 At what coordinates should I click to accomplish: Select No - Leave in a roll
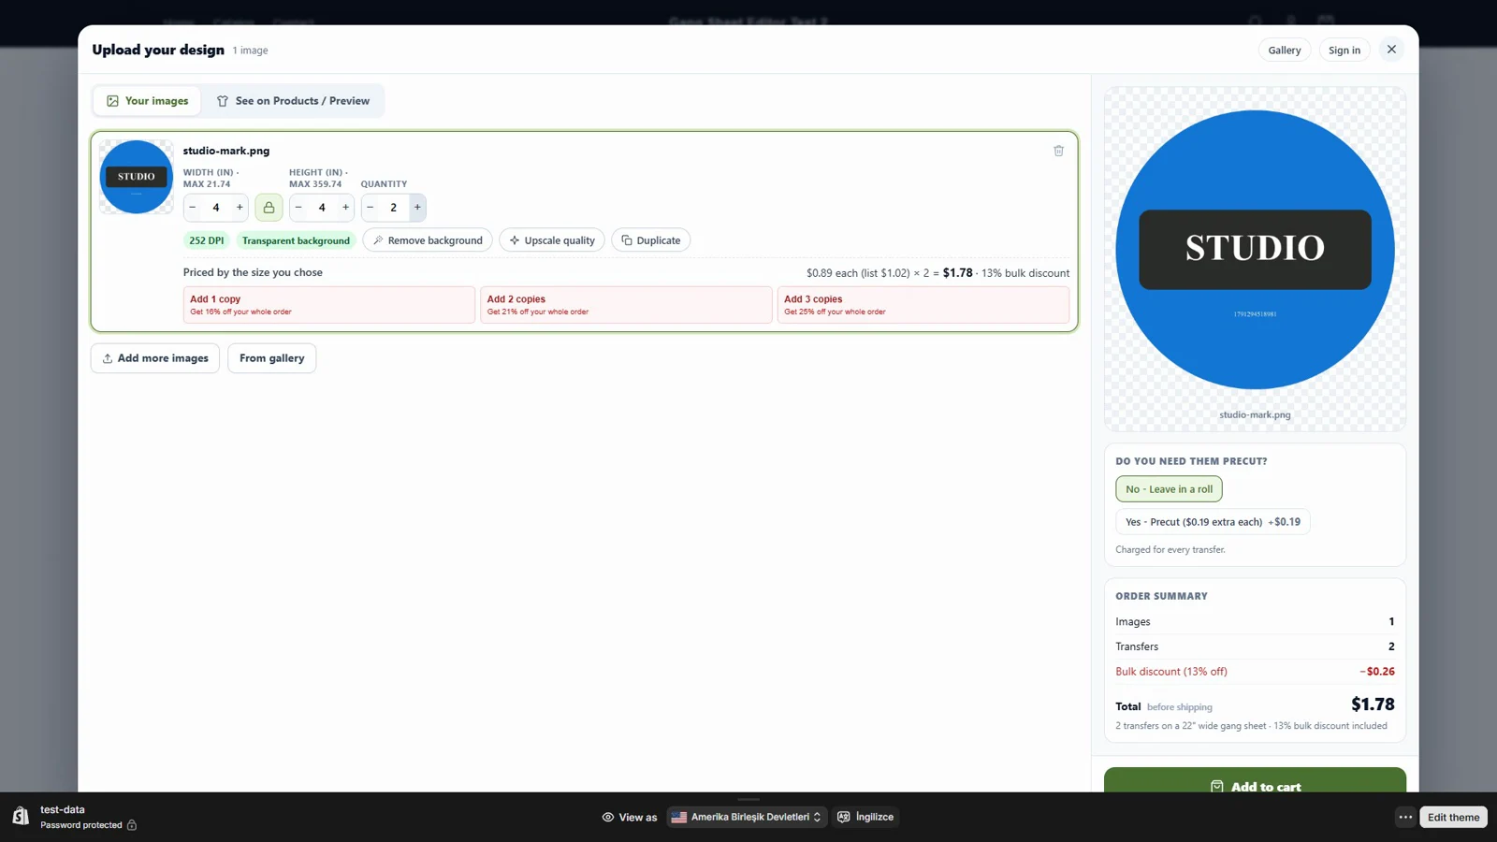coord(1169,489)
